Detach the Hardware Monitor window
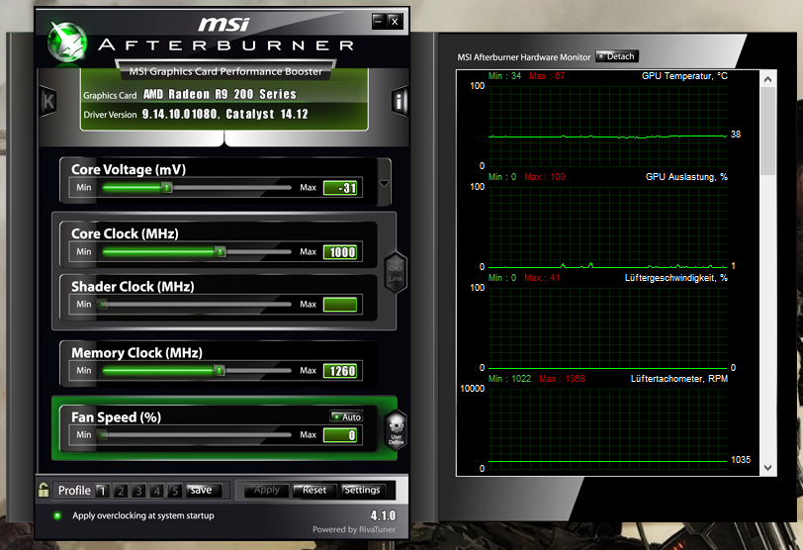Screen dimensions: 803x550 point(617,56)
